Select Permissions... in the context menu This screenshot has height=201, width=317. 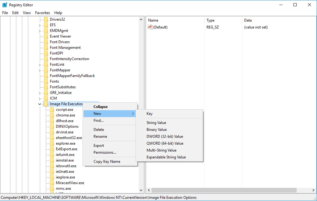point(105,152)
